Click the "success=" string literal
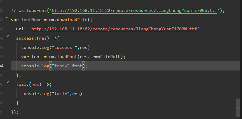This screenshot has width=242, height=119. pos(65,48)
